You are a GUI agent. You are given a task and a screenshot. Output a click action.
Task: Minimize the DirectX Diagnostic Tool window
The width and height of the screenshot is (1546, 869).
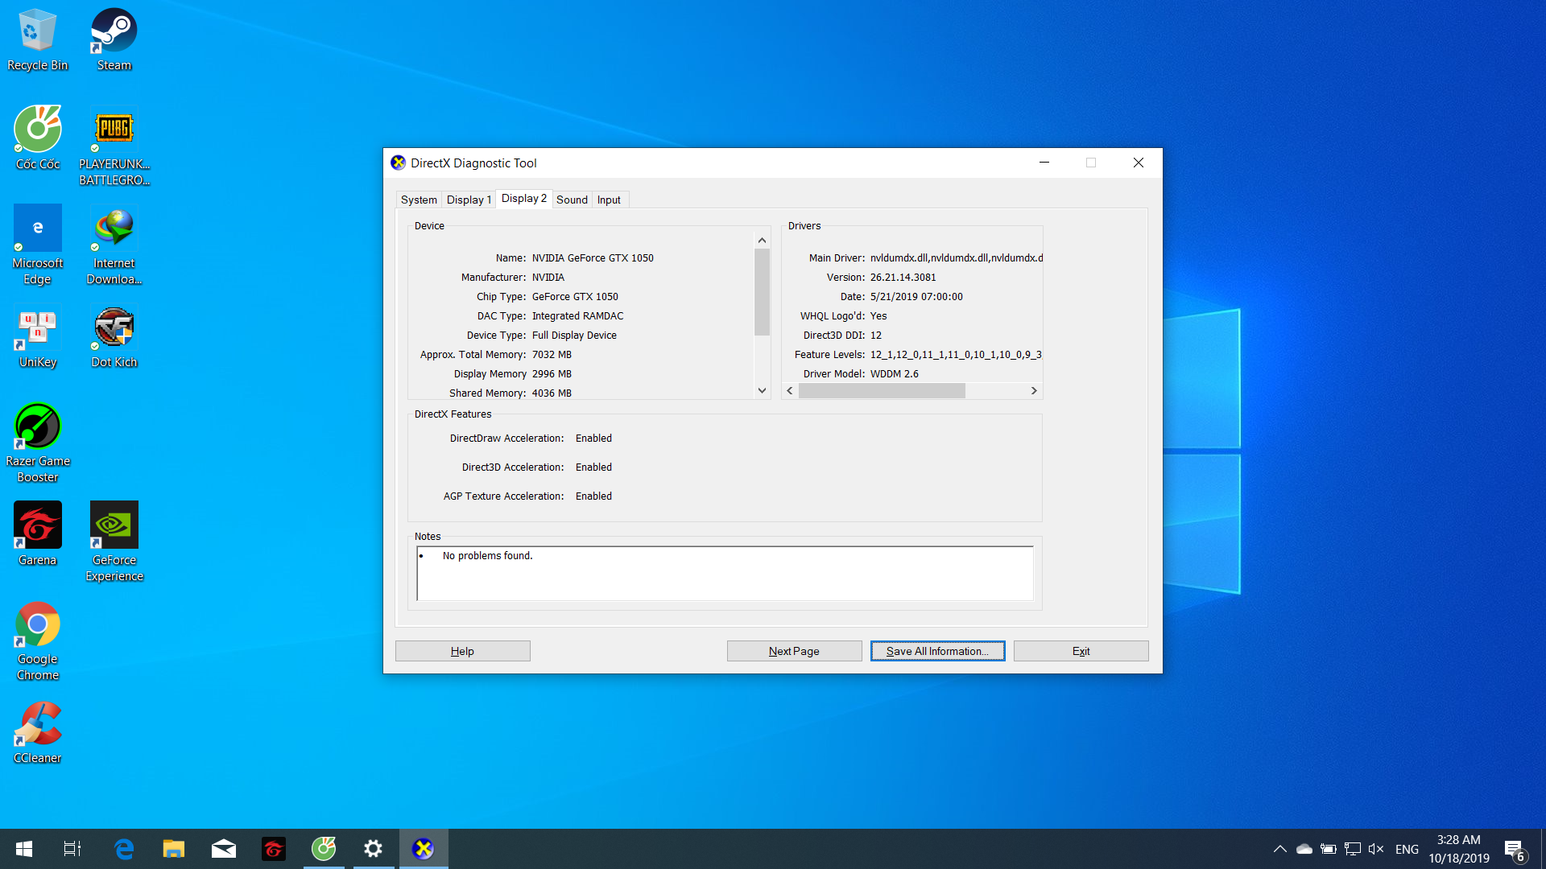coord(1044,163)
